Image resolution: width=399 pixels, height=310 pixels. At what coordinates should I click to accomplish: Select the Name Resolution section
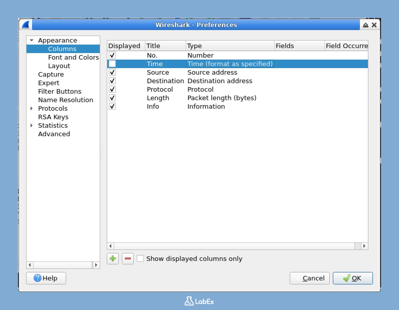tap(65, 100)
